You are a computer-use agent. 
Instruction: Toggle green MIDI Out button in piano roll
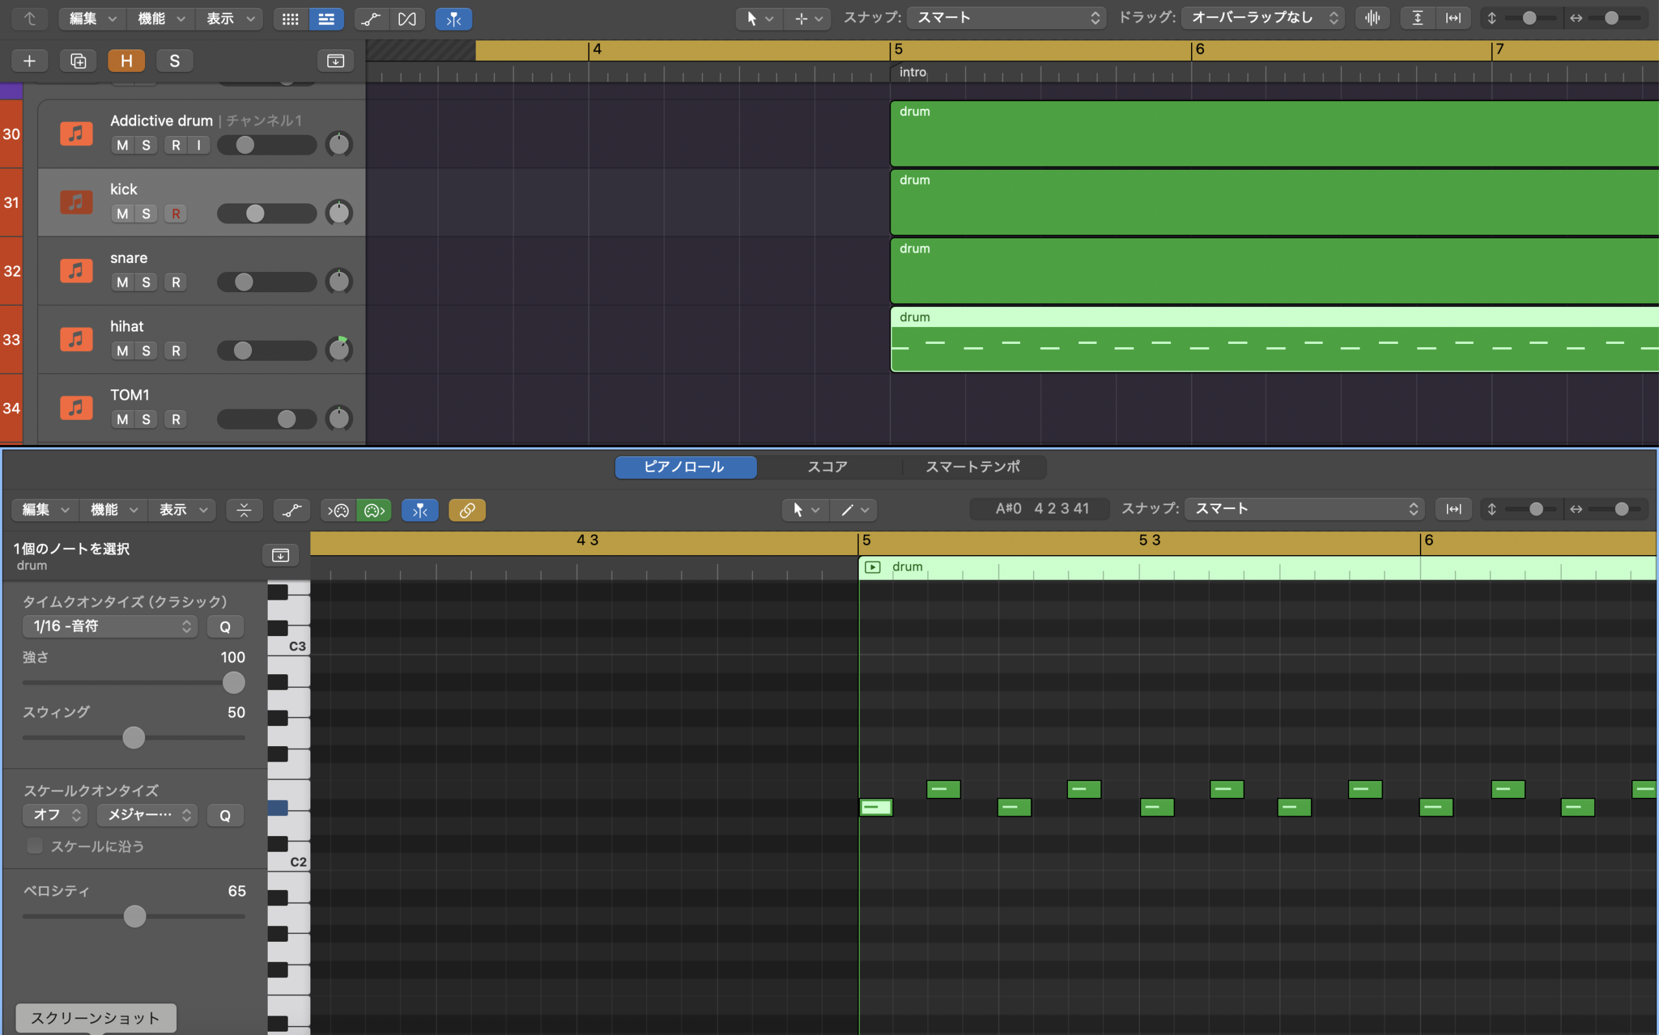[374, 510]
